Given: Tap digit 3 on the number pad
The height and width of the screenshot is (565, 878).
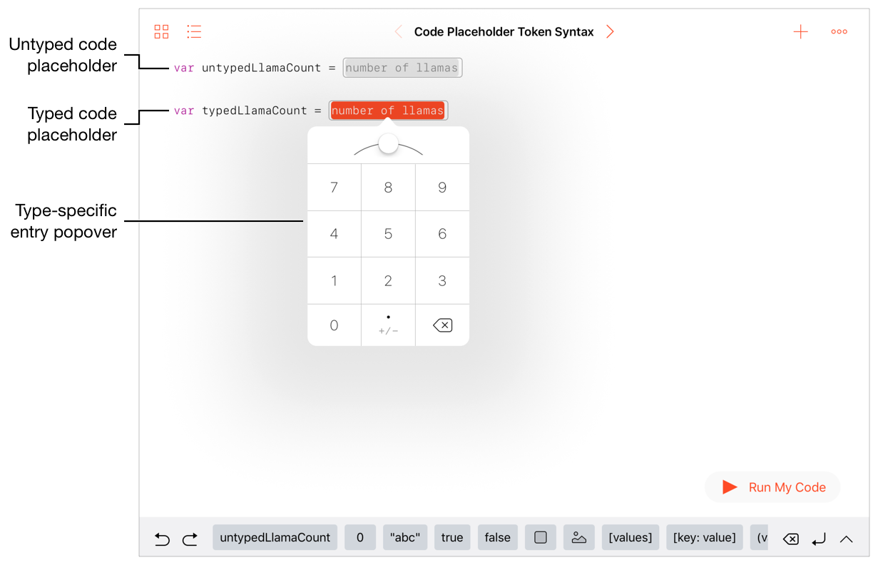Looking at the screenshot, I should click(442, 281).
